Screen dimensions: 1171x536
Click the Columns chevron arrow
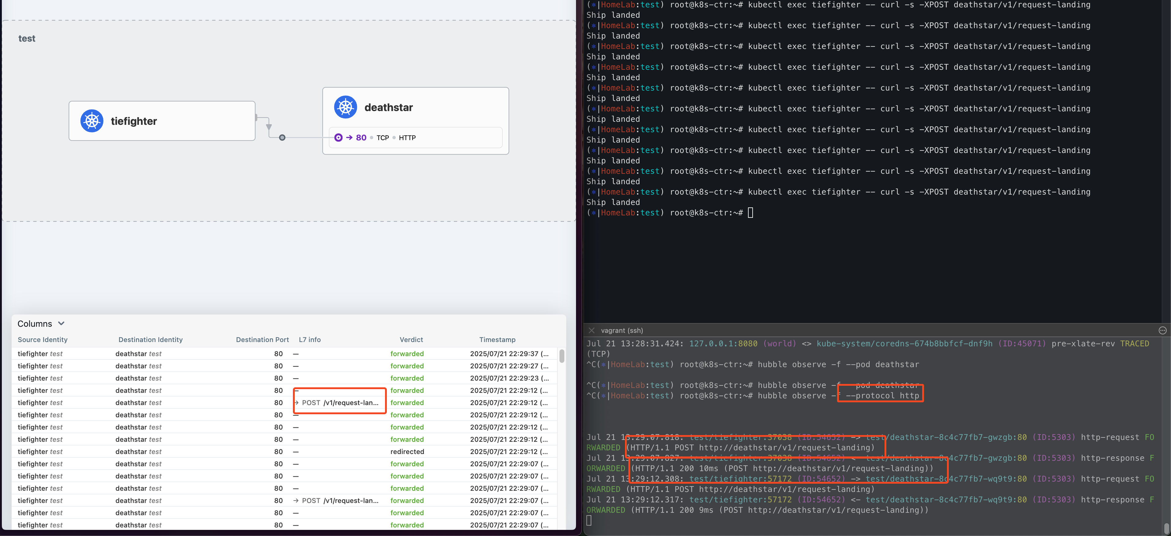(x=62, y=323)
